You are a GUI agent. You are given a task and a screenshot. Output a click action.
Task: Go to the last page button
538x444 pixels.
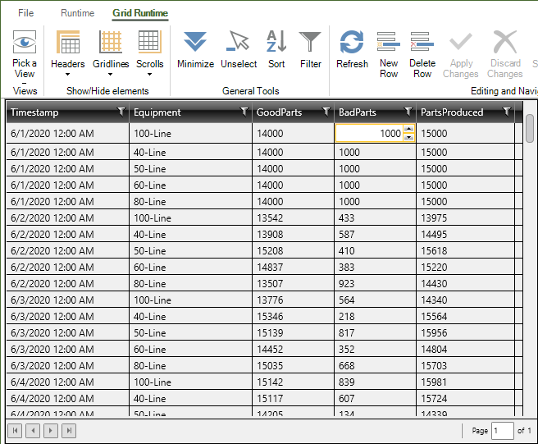click(x=69, y=430)
